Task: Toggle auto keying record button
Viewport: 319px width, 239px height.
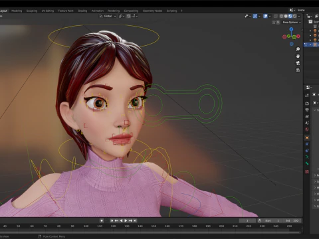Action: [102, 220]
